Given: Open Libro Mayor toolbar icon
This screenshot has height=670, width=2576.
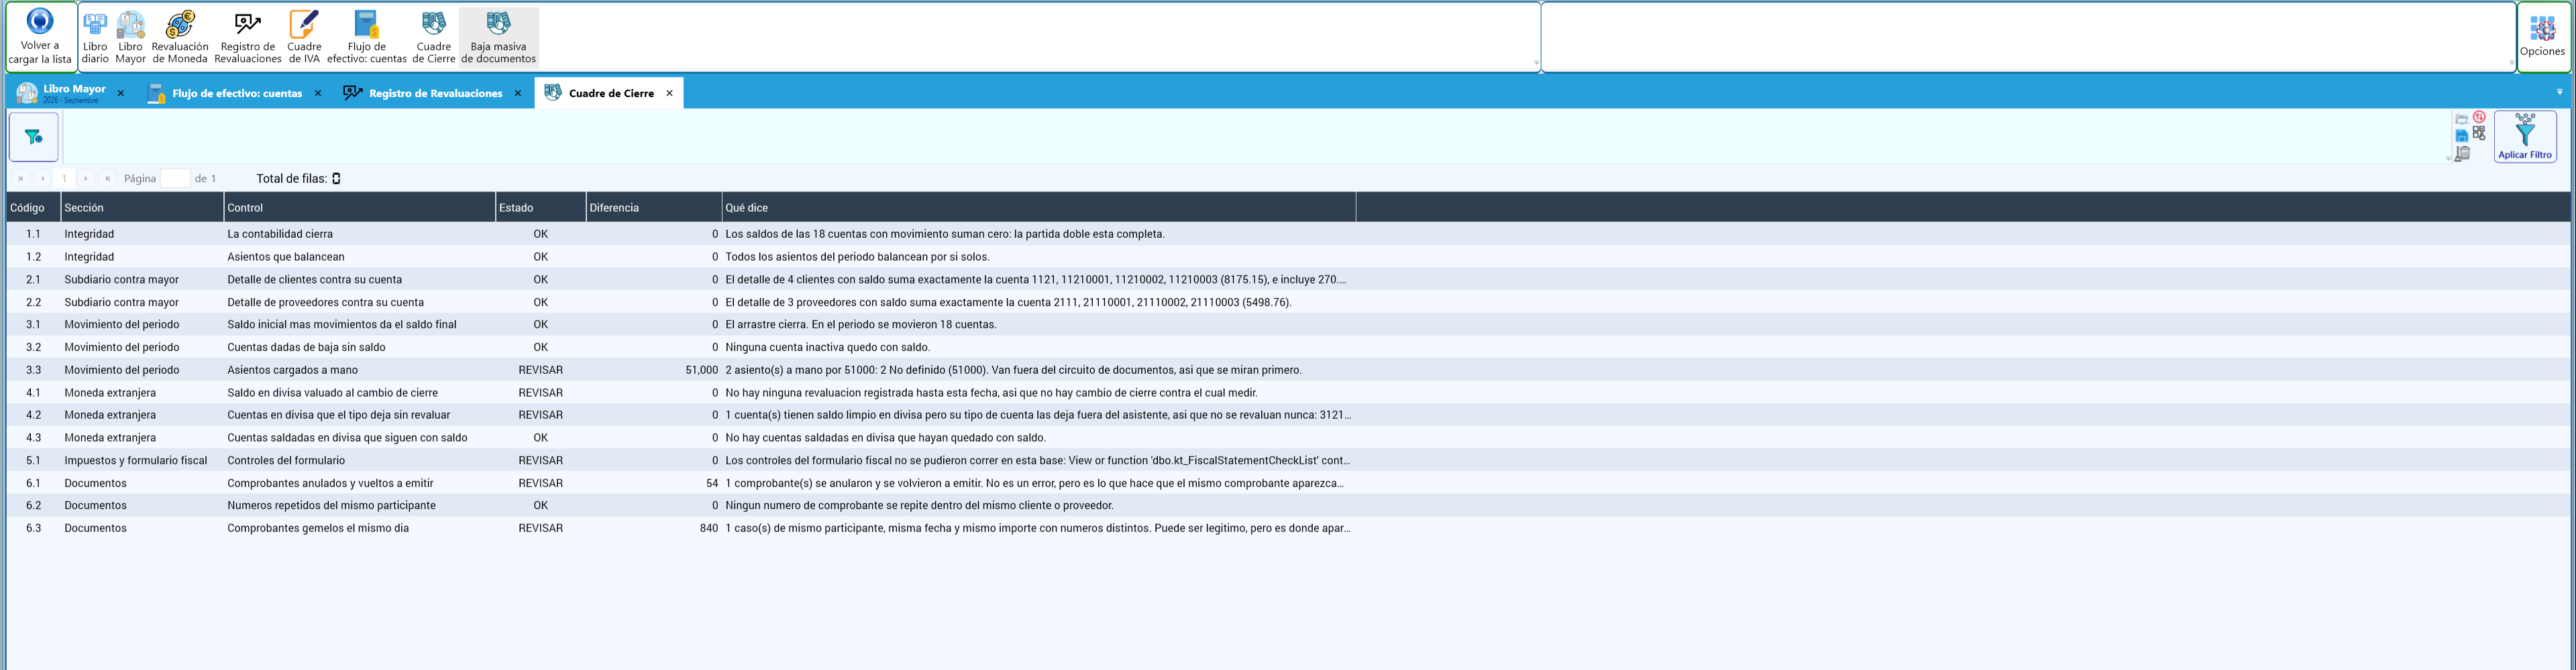Looking at the screenshot, I should click(130, 38).
